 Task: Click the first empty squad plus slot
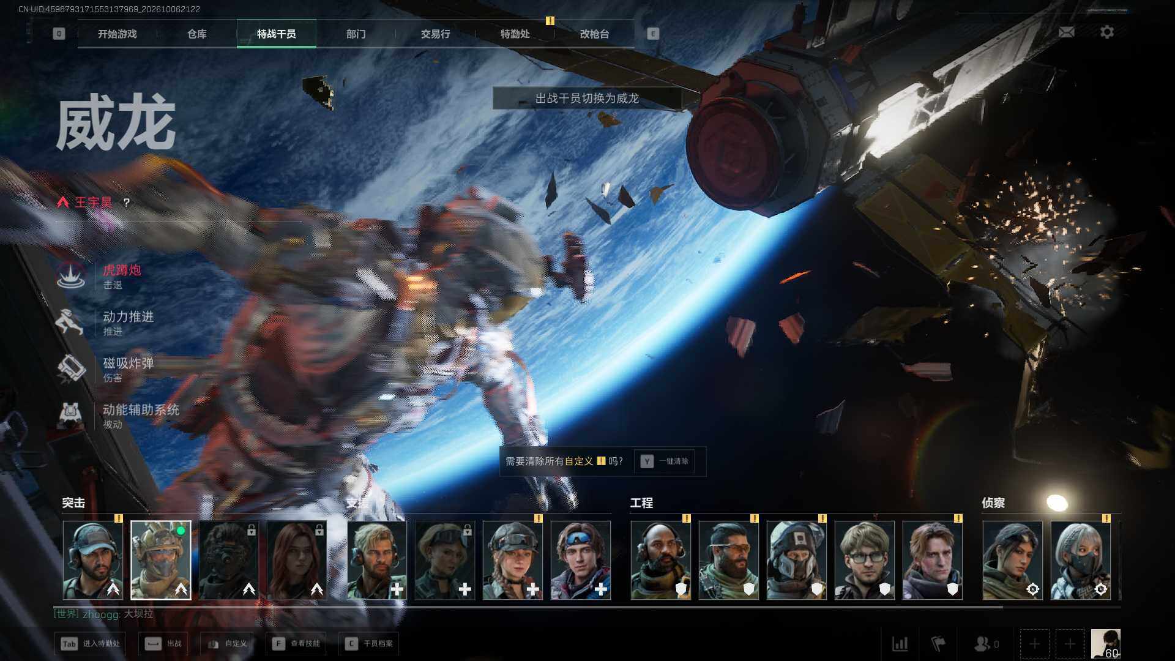[x=1034, y=644]
